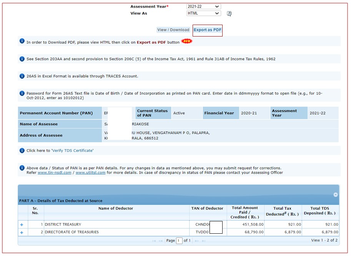Go to previous page pager icon
The height and width of the screenshot is (256, 351).
[x=160, y=241]
